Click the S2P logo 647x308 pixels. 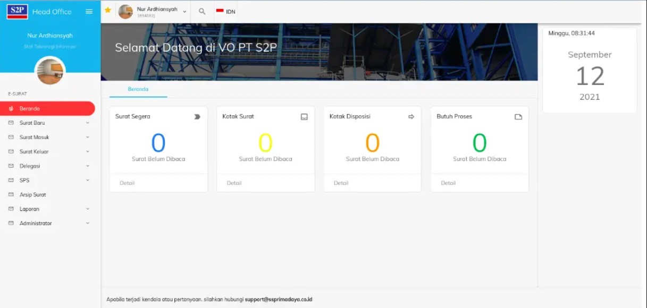[17, 11]
